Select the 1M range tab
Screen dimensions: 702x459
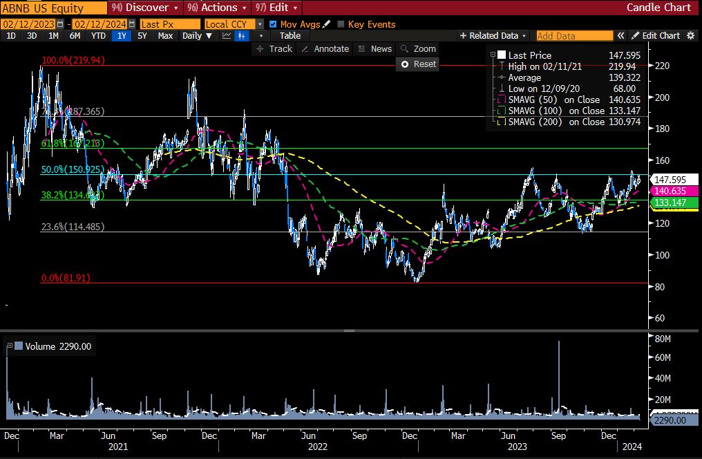point(53,36)
